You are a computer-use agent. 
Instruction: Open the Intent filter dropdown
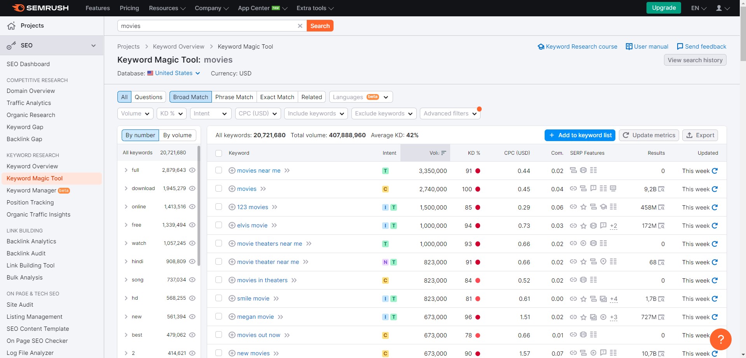(210, 114)
